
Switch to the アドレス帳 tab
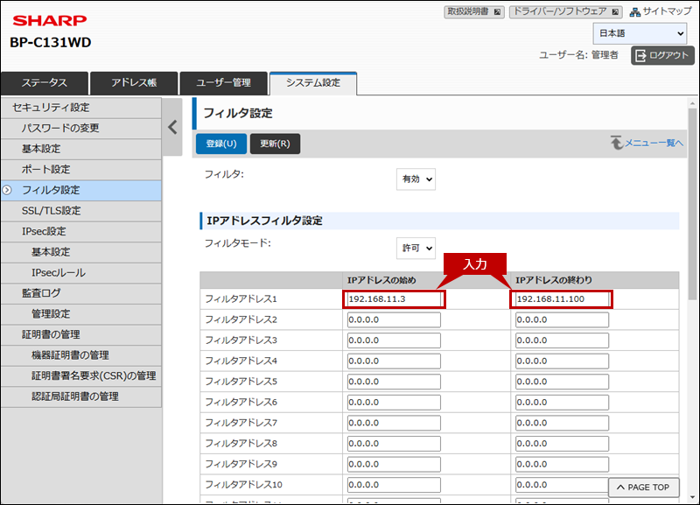[134, 83]
